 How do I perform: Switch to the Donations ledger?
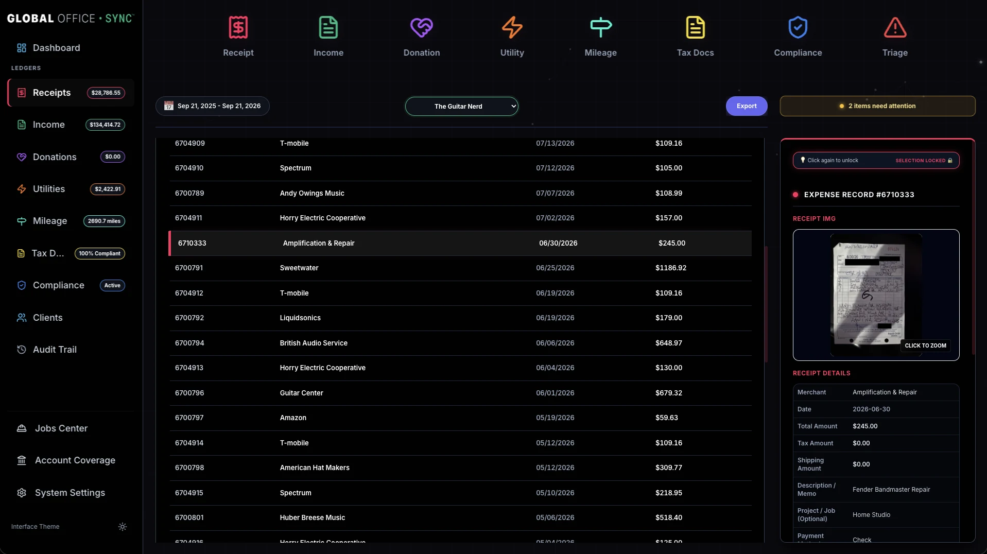tap(71, 157)
